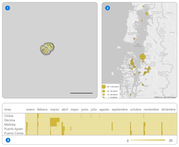Viewport: 179px width, 147px height.
Task: Click the blue number 1 badge
Action: pyautogui.click(x=8, y=8)
